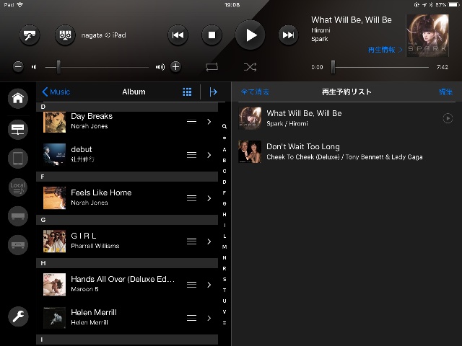This screenshot has width=462, height=346.
Task: Select the network server source icon
Action: coord(18,129)
